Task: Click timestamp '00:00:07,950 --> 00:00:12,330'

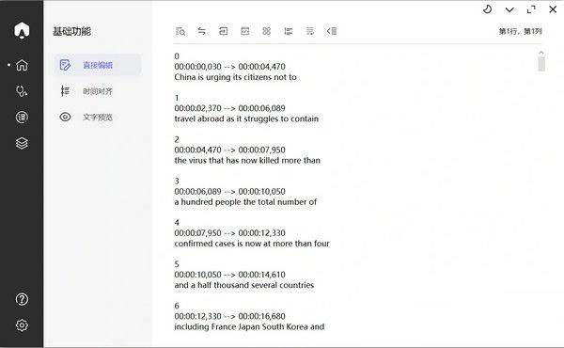Action: tap(230, 233)
